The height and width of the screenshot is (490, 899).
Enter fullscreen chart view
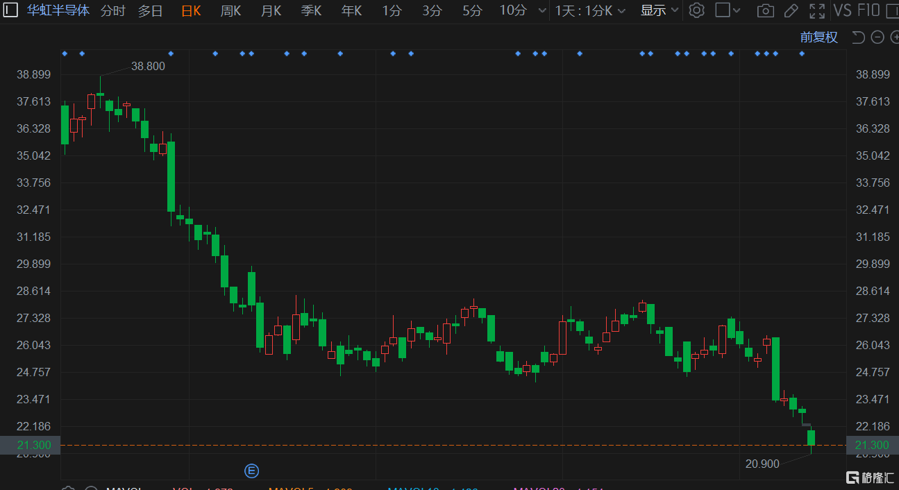(817, 10)
